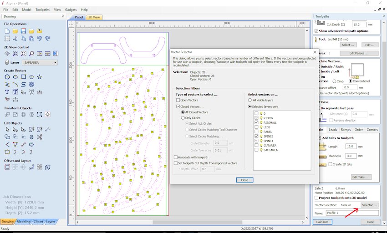The height and width of the screenshot is (233, 387).
Task: Select the Draw Polygon tool
Action: (x=31, y=77)
